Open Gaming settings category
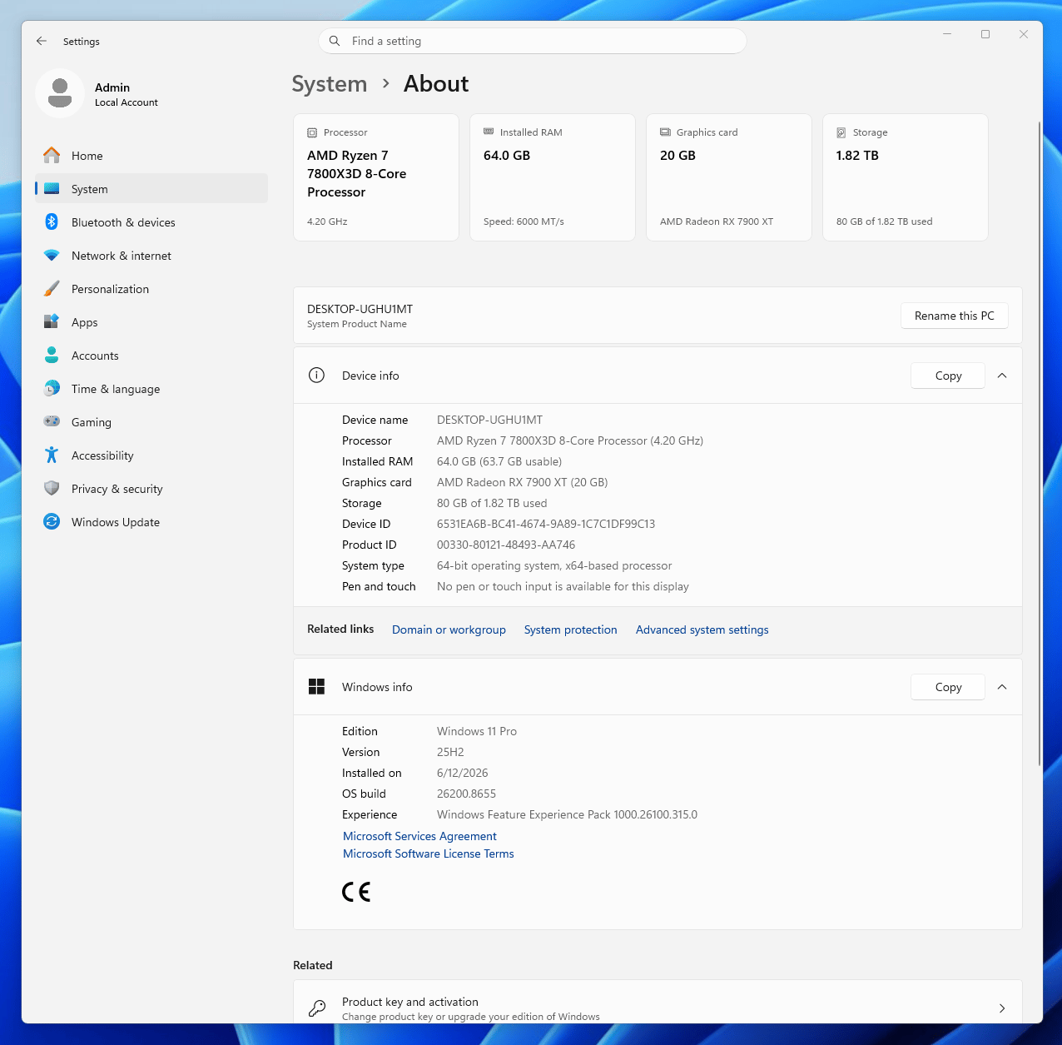 (151, 422)
